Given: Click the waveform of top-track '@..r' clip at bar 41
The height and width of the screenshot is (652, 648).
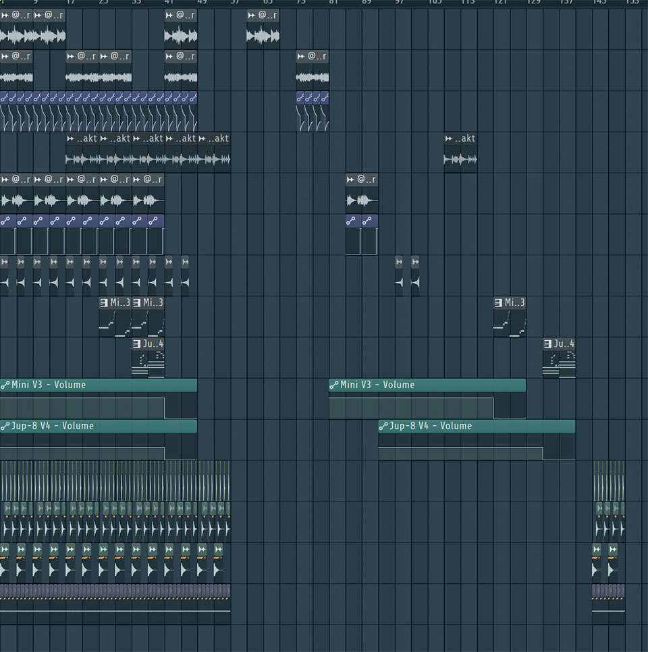Looking at the screenshot, I should click(181, 36).
